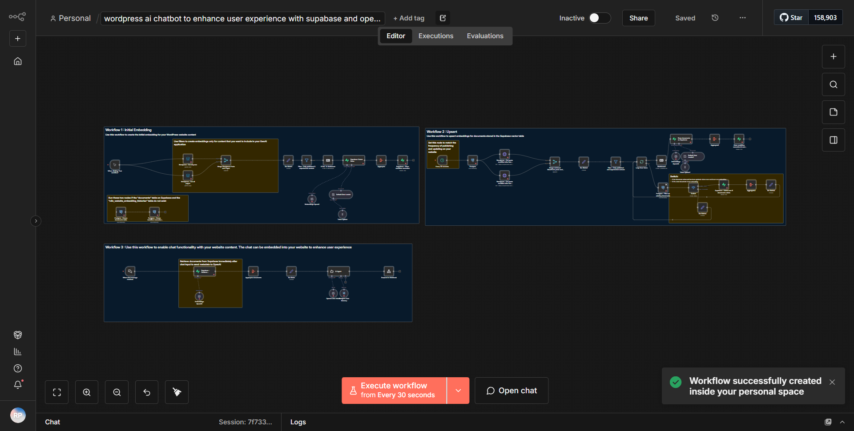This screenshot has height=431, width=854.
Task: Select Token Splitter node in Workflow 1
Action: [x=342, y=214]
